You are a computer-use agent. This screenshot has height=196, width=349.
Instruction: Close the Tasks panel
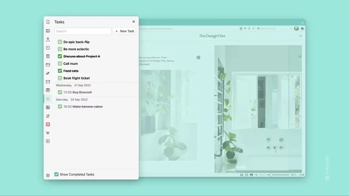[x=134, y=22]
